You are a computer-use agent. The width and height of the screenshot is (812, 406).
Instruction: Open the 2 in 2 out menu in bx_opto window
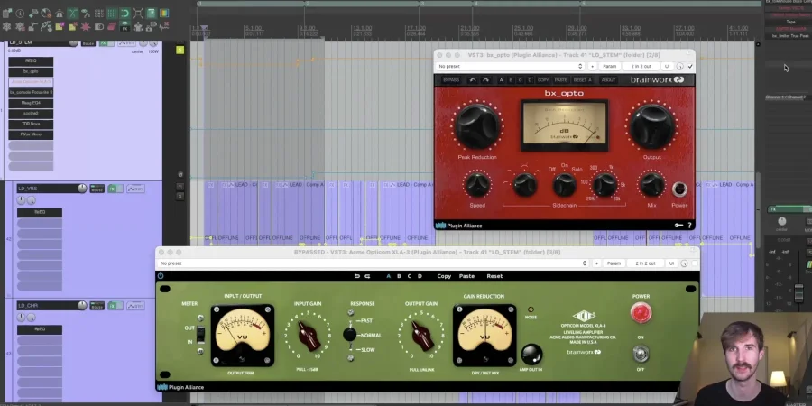pyautogui.click(x=641, y=66)
